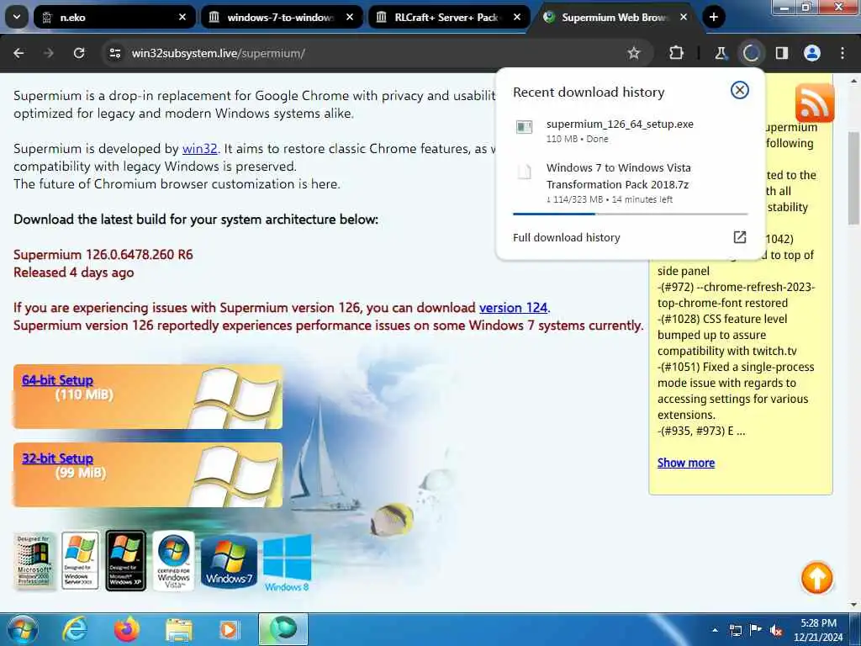Switch to the windows-7-to-windows tab

282,17
